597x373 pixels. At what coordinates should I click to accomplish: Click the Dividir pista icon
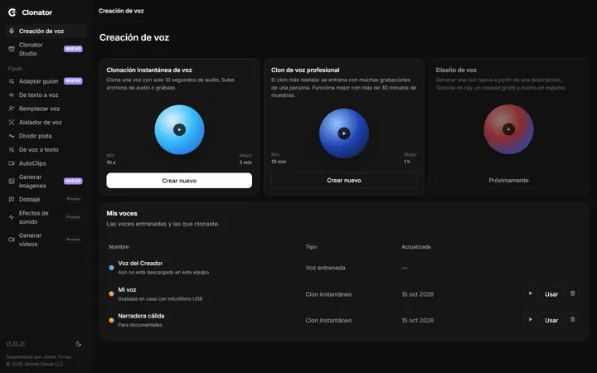pyautogui.click(x=12, y=136)
